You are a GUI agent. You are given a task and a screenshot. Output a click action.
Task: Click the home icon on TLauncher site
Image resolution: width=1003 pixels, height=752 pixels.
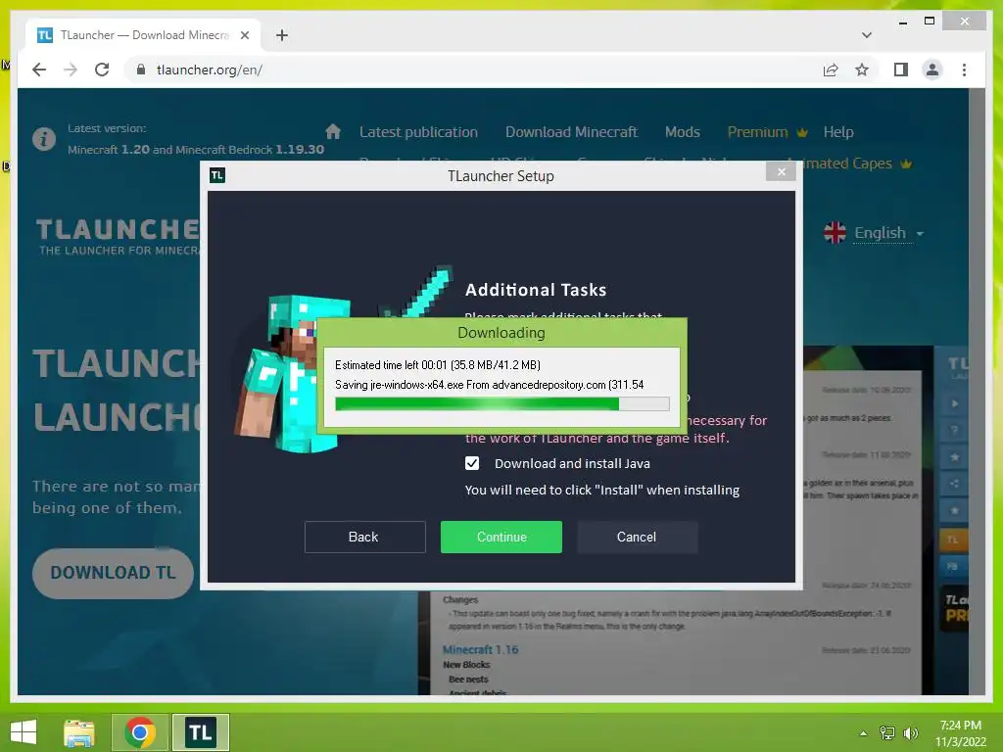[333, 132]
